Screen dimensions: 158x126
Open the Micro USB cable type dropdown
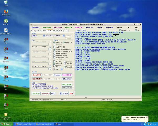64,36
